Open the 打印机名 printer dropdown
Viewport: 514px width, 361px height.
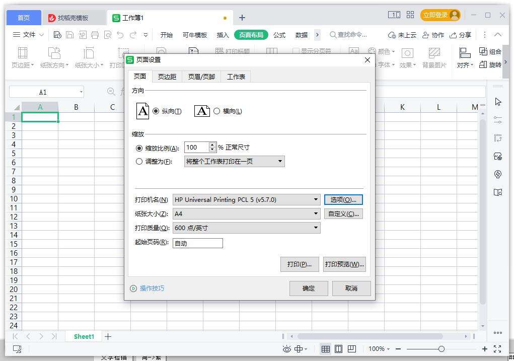(x=316, y=199)
